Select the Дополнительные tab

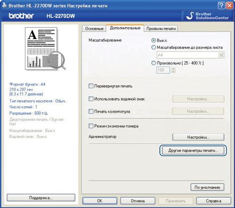(x=125, y=28)
